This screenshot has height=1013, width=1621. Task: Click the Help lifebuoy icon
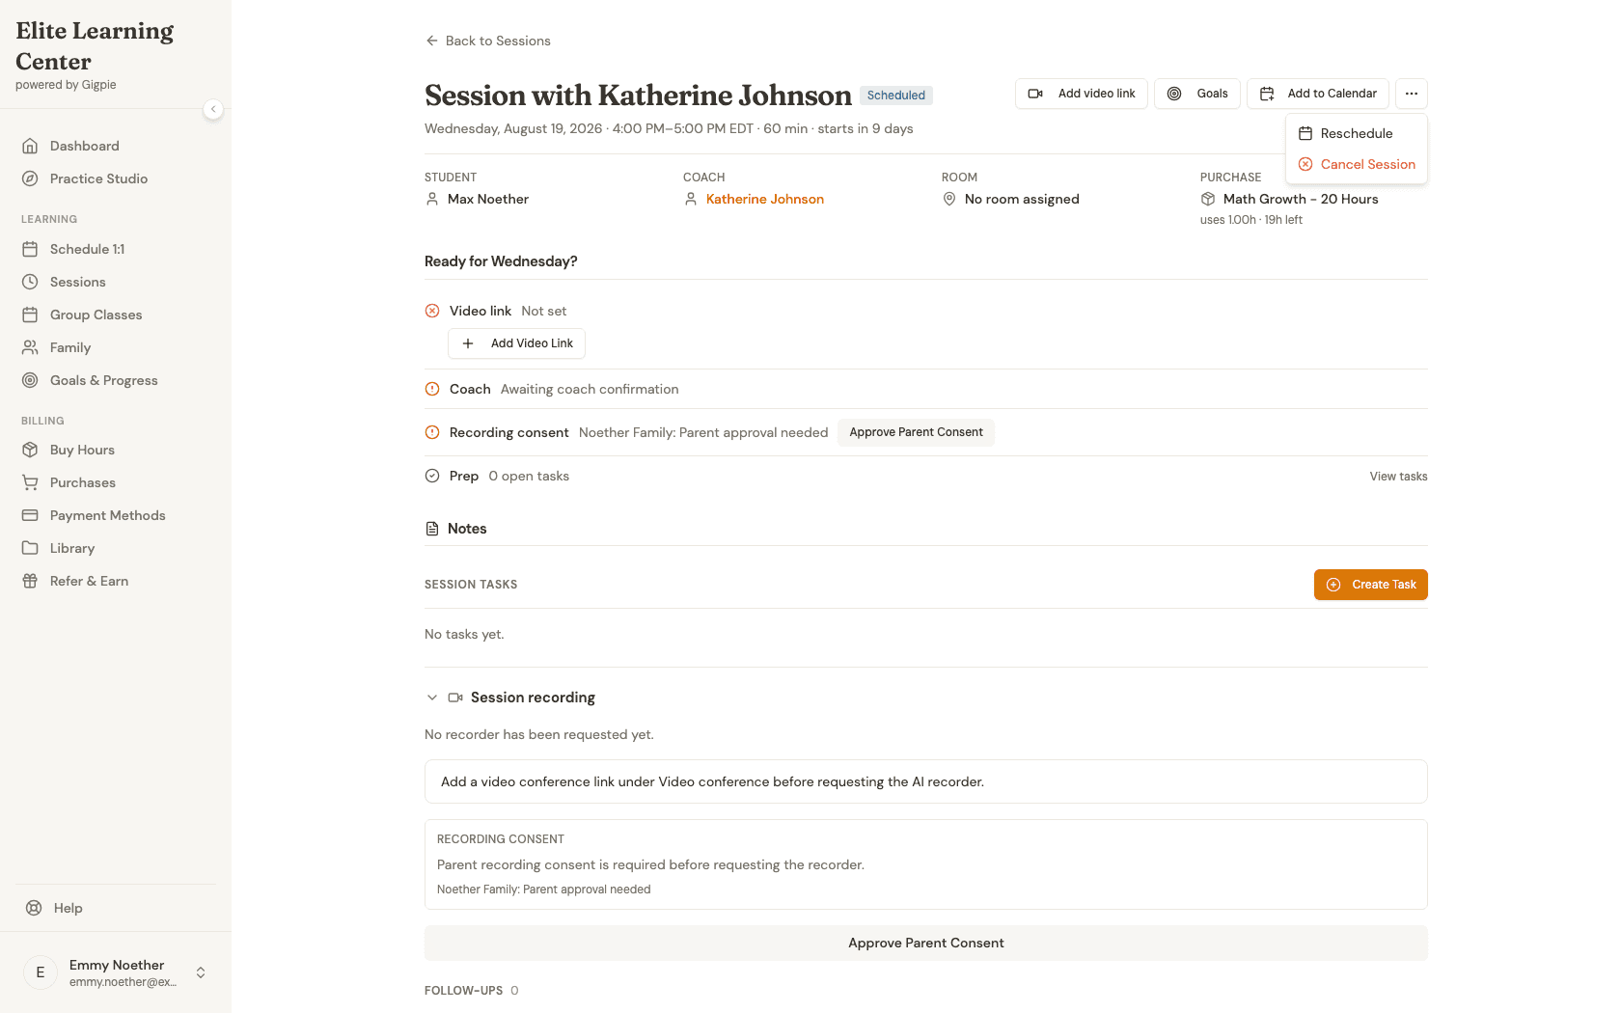click(x=34, y=908)
